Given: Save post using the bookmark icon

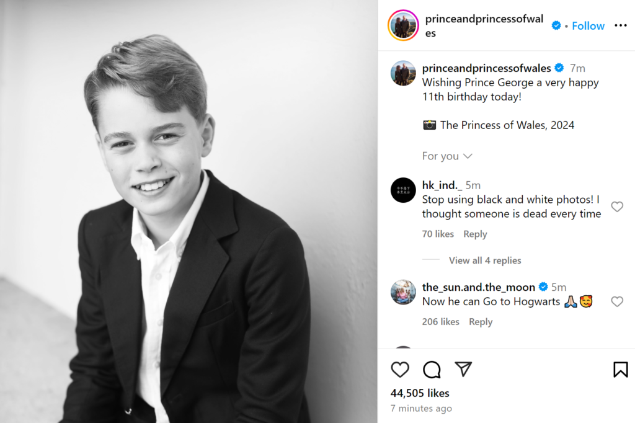Looking at the screenshot, I should (620, 370).
